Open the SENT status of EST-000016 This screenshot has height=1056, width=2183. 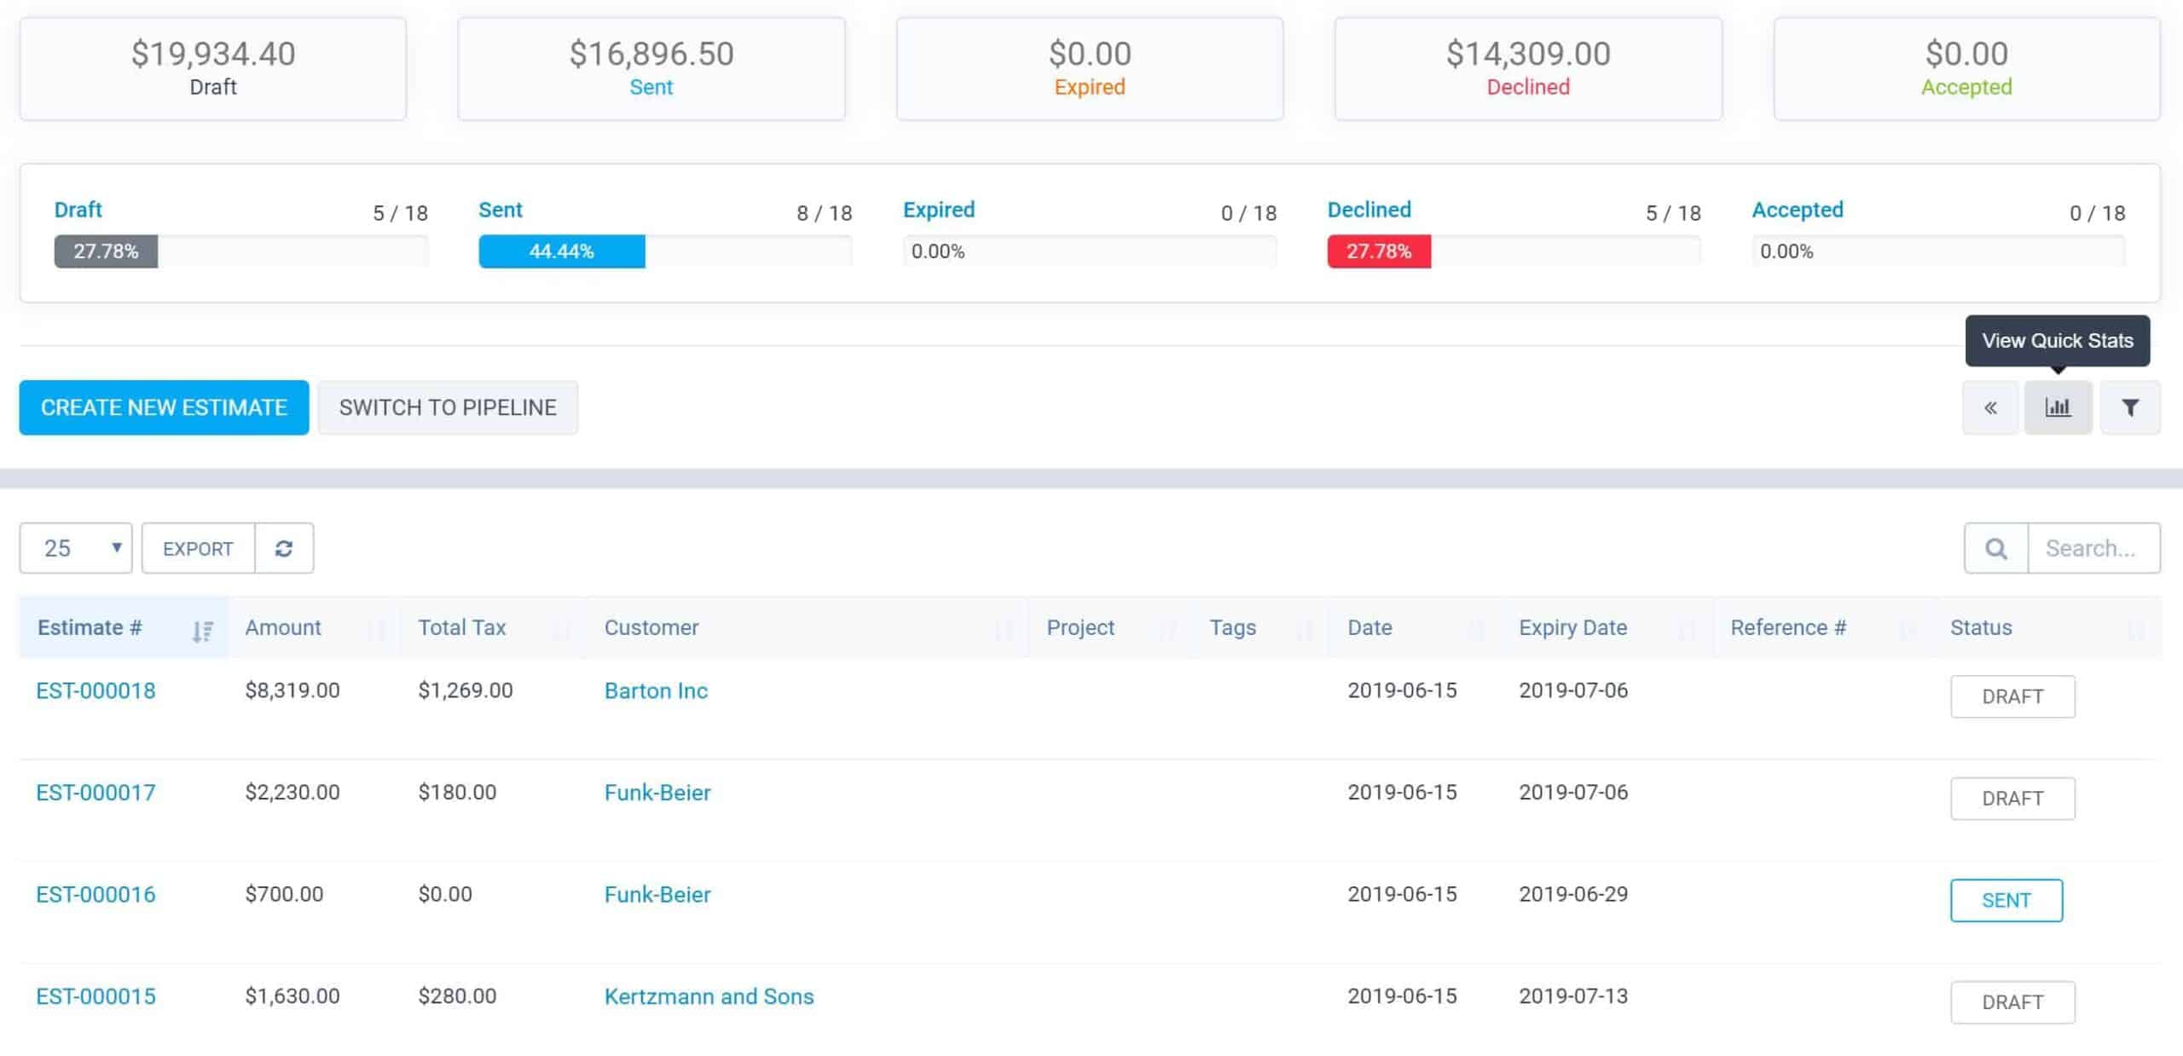(2006, 900)
